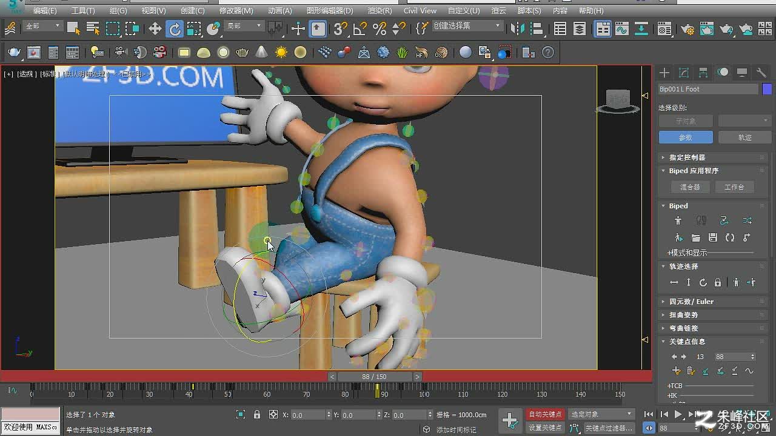Open the 全部 selection filter dropdown
This screenshot has height=436, width=776.
[42, 26]
